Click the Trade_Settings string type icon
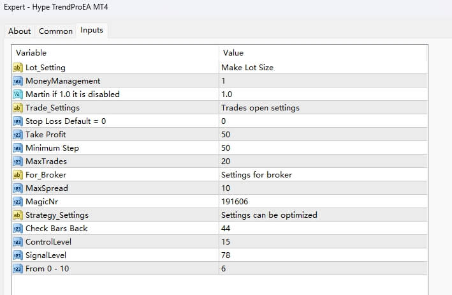 (x=17, y=107)
